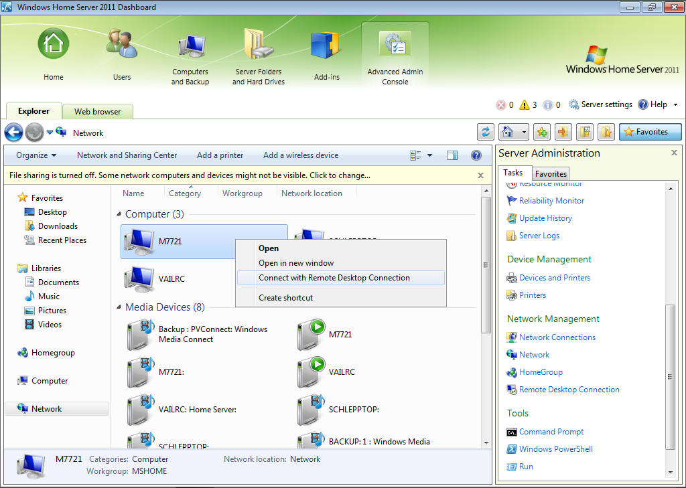Sort by the Category column header

click(185, 193)
